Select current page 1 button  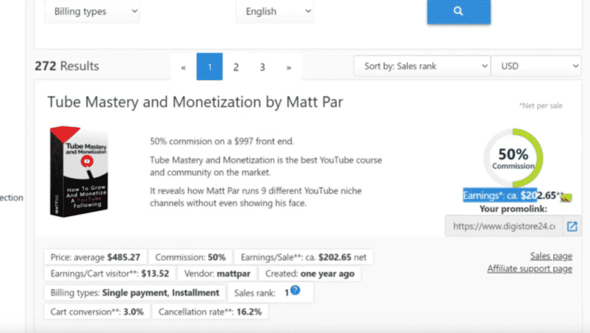point(210,67)
